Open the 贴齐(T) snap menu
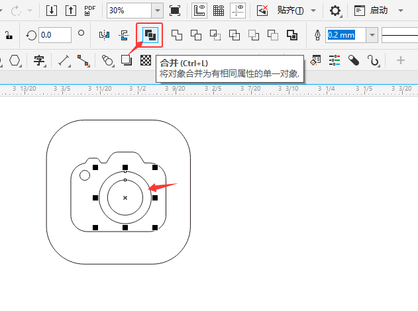Image resolution: width=418 pixels, height=311 pixels. (290, 11)
